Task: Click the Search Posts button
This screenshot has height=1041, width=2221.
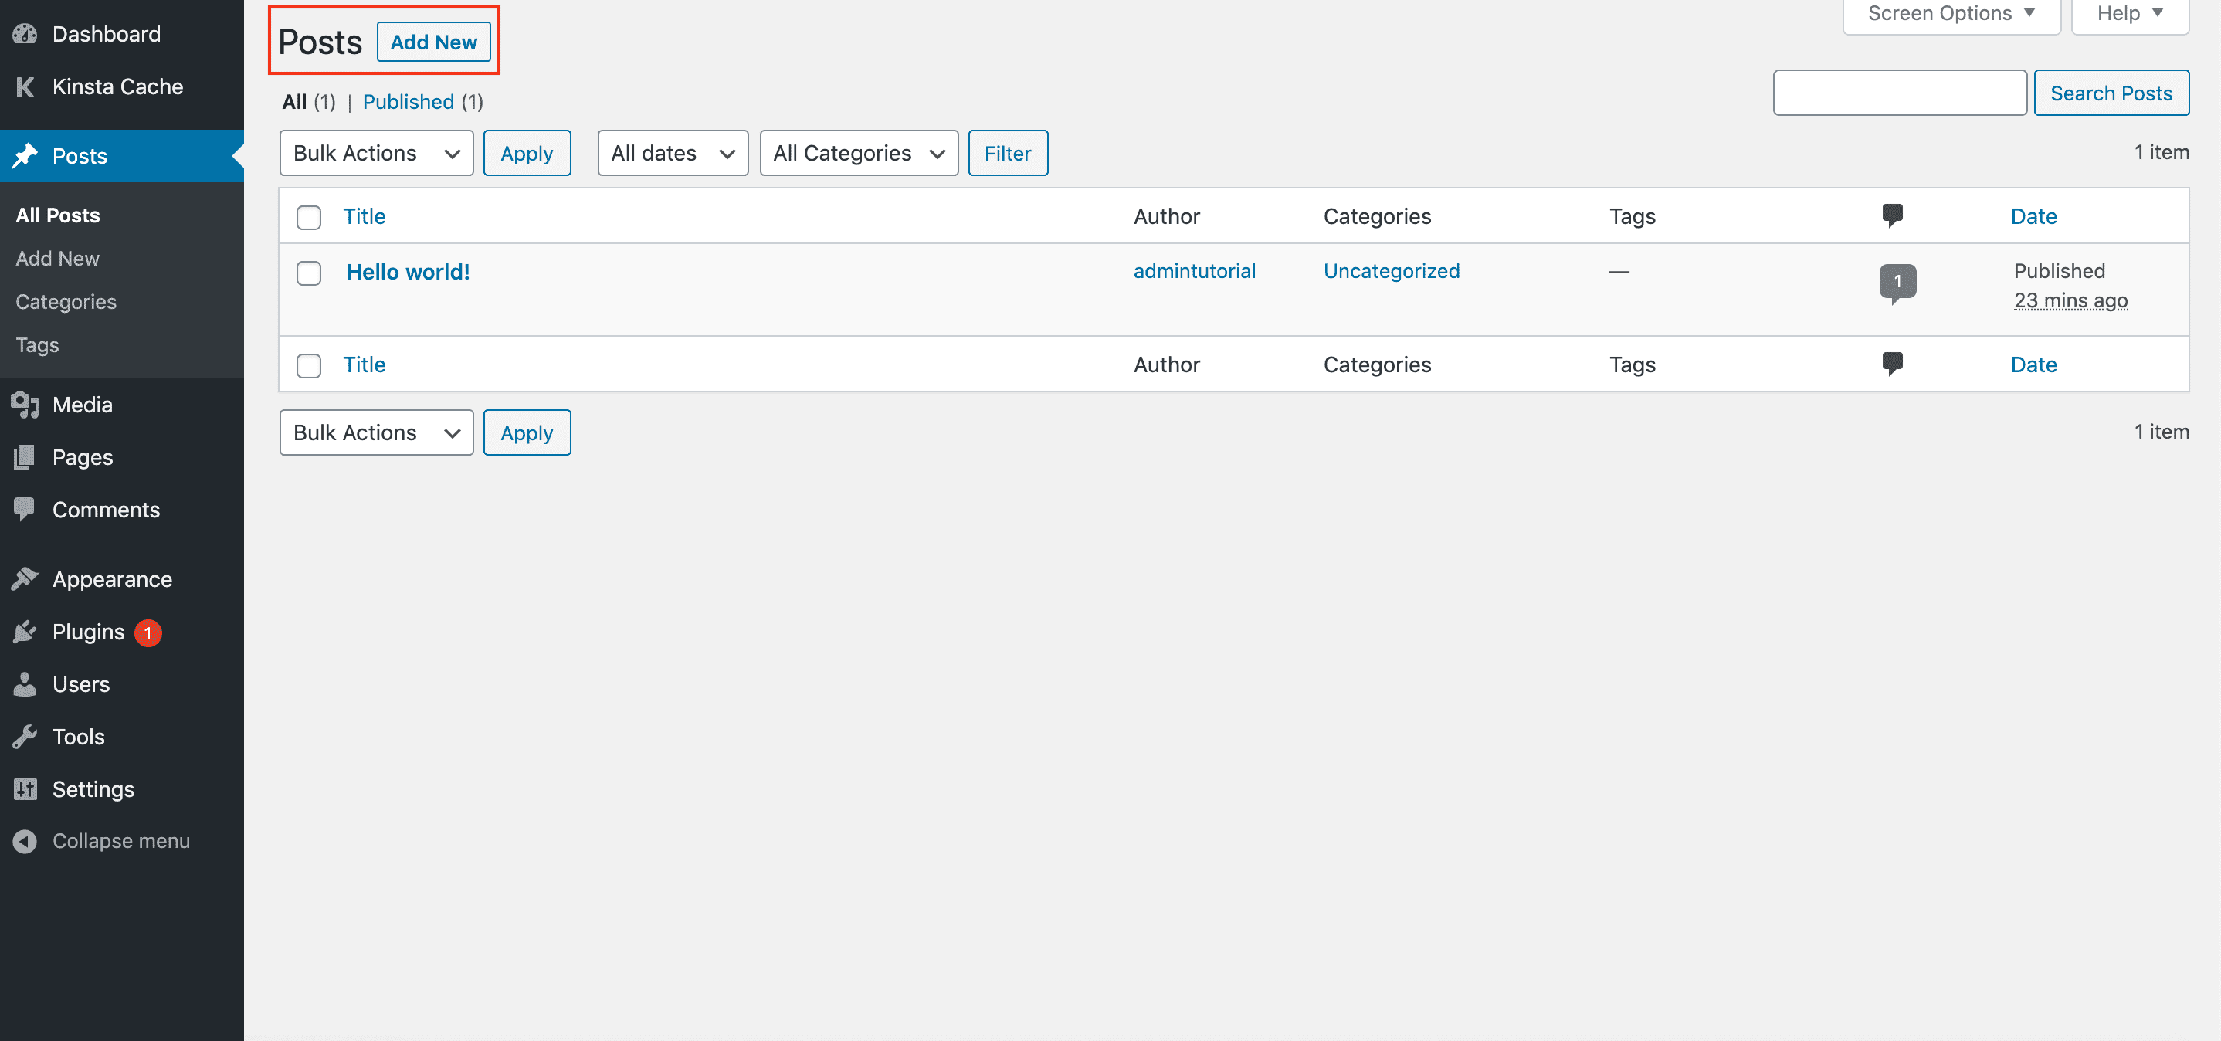Action: 2112,92
